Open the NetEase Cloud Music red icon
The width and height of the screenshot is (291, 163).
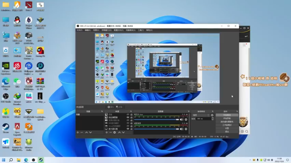(17, 67)
